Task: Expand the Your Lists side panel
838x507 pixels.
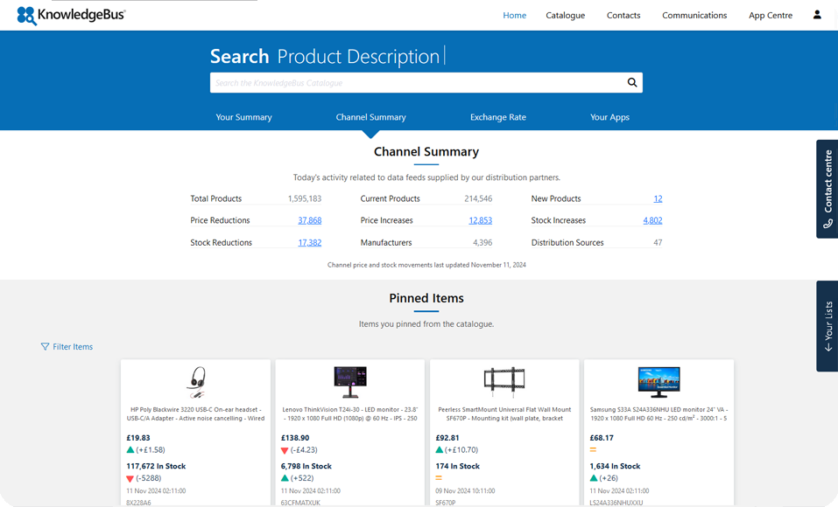Action: point(827,326)
